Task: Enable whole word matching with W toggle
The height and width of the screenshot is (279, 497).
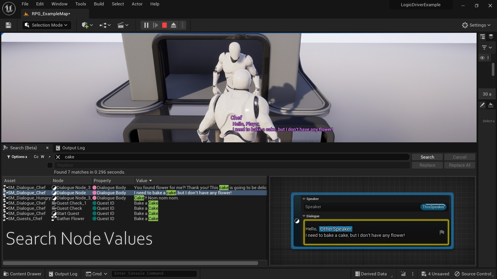Action: click(43, 157)
